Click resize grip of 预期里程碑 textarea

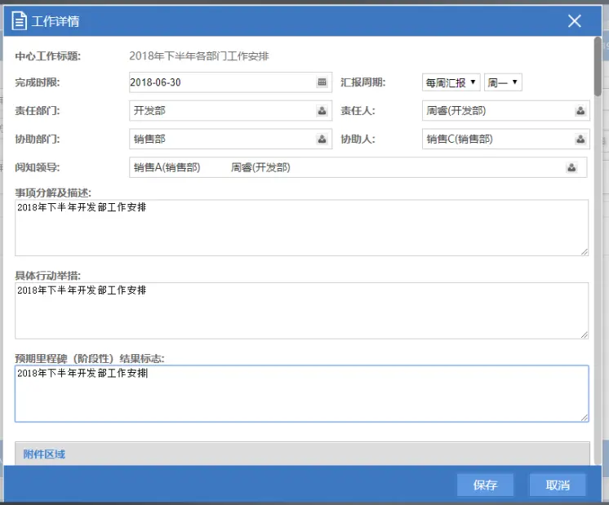(585, 417)
